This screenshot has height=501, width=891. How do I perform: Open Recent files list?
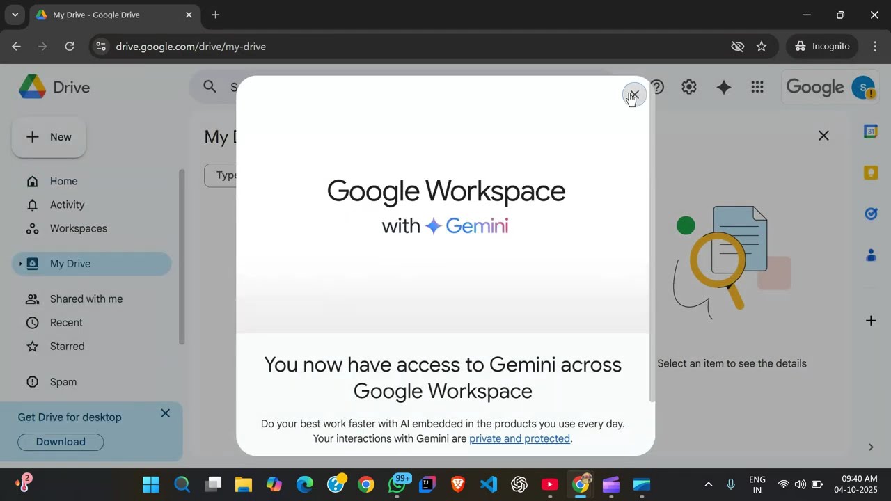tap(66, 323)
